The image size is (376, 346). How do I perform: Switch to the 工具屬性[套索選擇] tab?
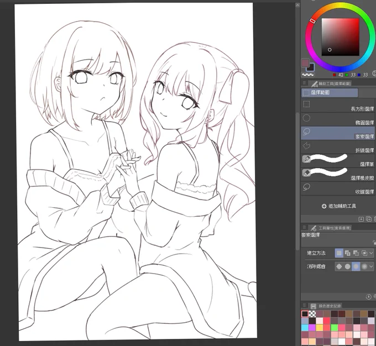(x=331, y=228)
